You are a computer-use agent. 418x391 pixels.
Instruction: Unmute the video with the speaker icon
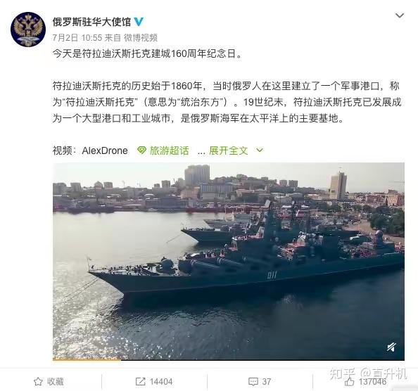(391, 347)
